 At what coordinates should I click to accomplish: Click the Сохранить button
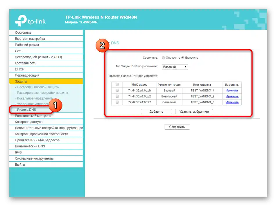point(177,127)
